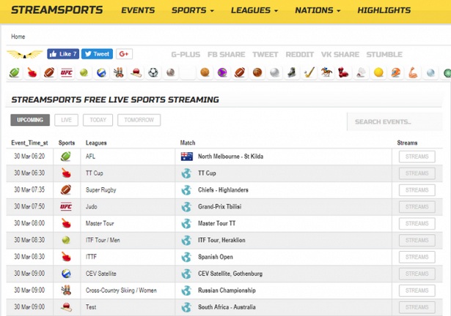Click the tennis ball icon in ITF Tour row

point(66,240)
